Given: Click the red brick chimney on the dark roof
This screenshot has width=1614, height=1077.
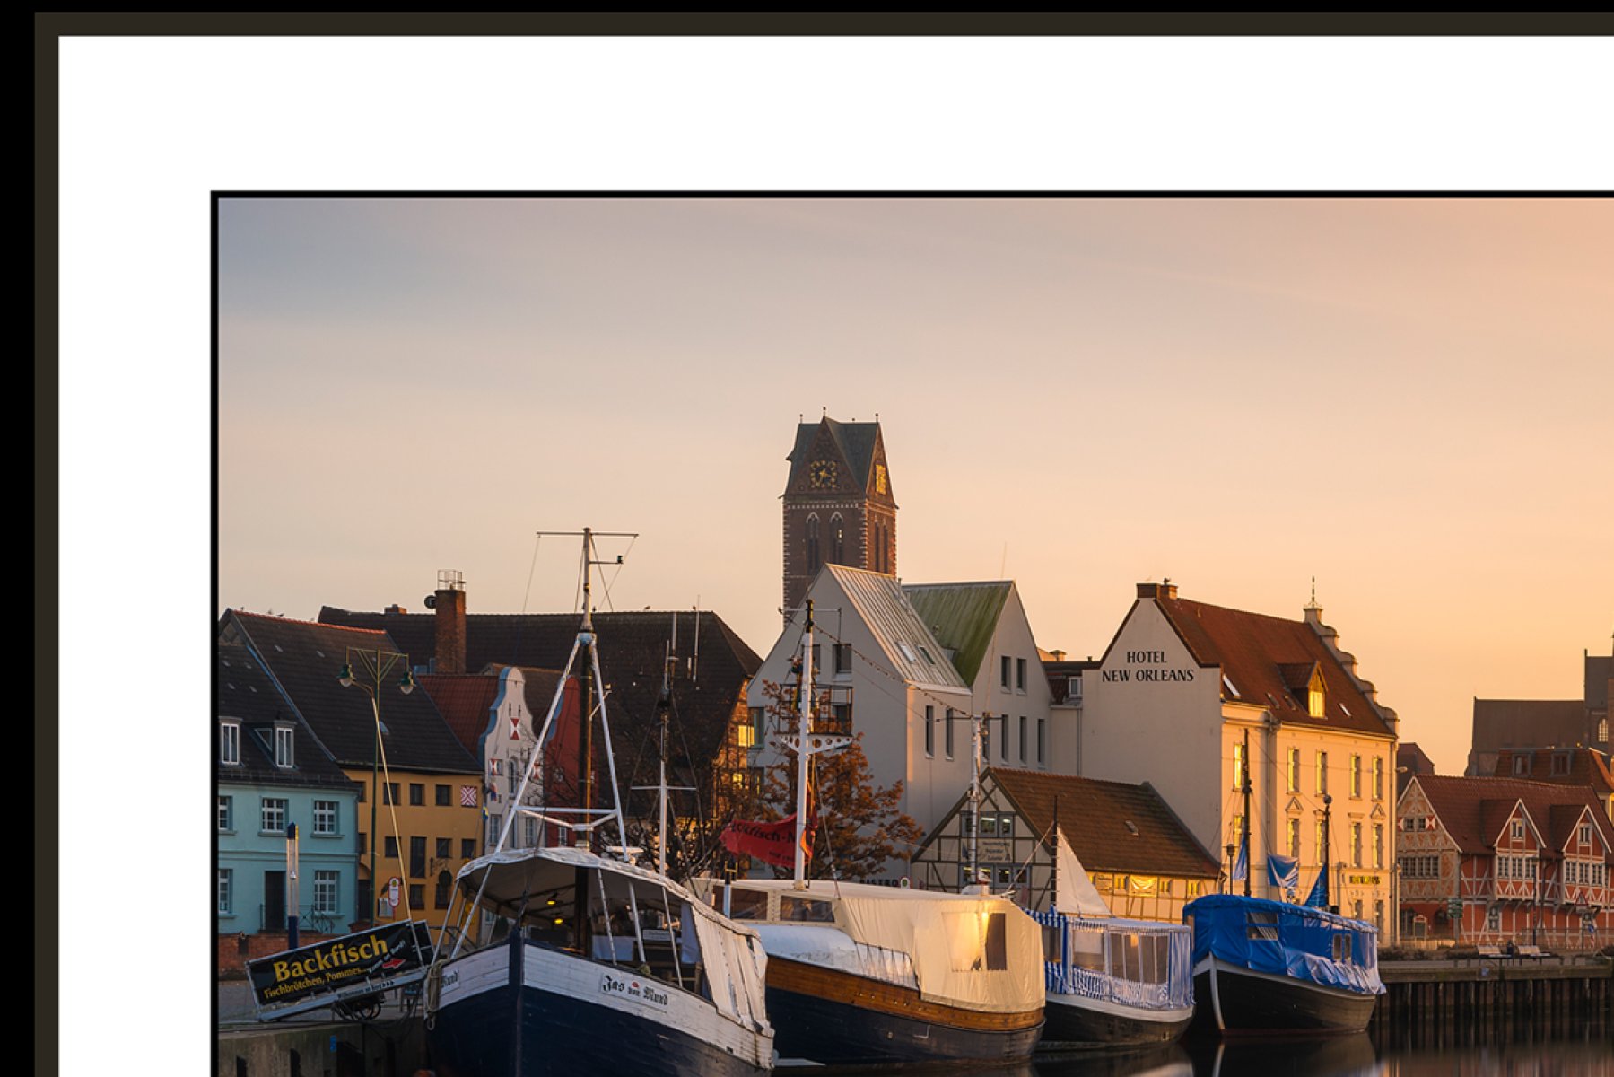Looking at the screenshot, I should (449, 629).
